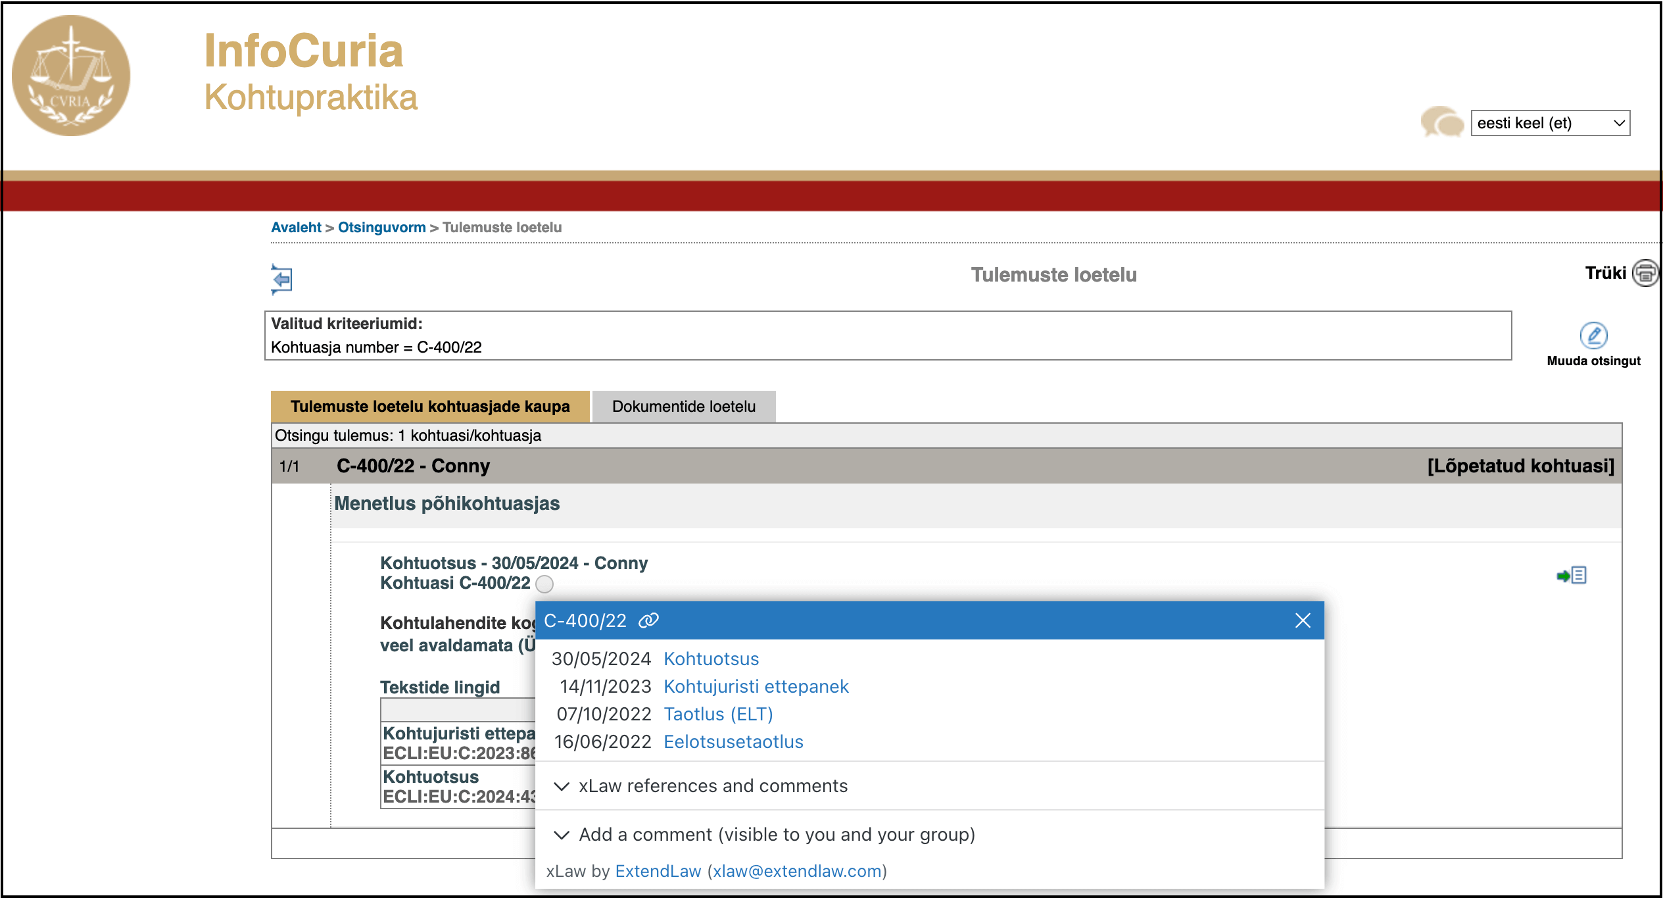
Task: Open the Eelotsusetaotlus link
Action: [733, 741]
